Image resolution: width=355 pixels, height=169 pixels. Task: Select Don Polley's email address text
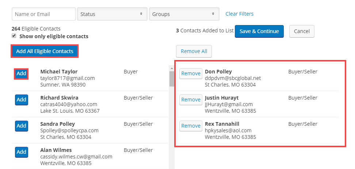point(233,78)
